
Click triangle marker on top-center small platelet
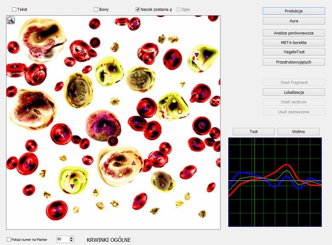[114, 48]
